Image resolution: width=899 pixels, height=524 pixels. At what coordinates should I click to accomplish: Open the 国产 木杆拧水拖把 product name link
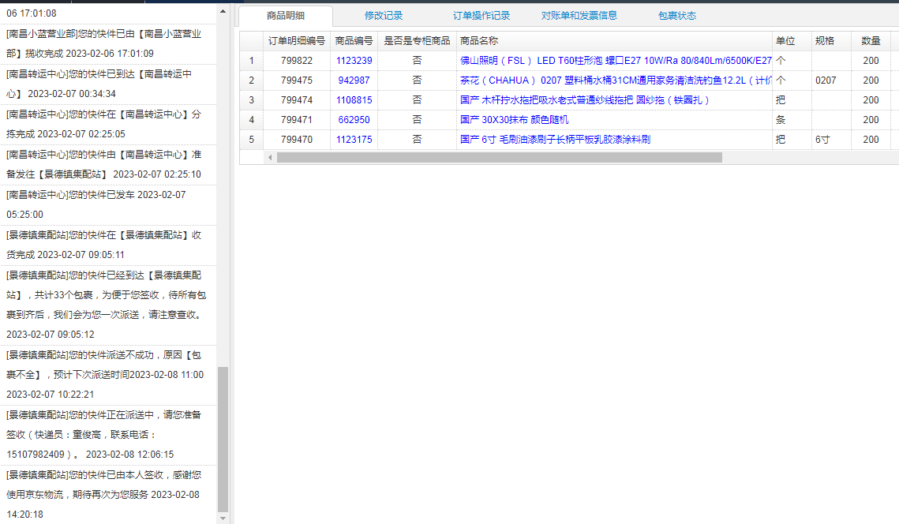pyautogui.click(x=585, y=99)
